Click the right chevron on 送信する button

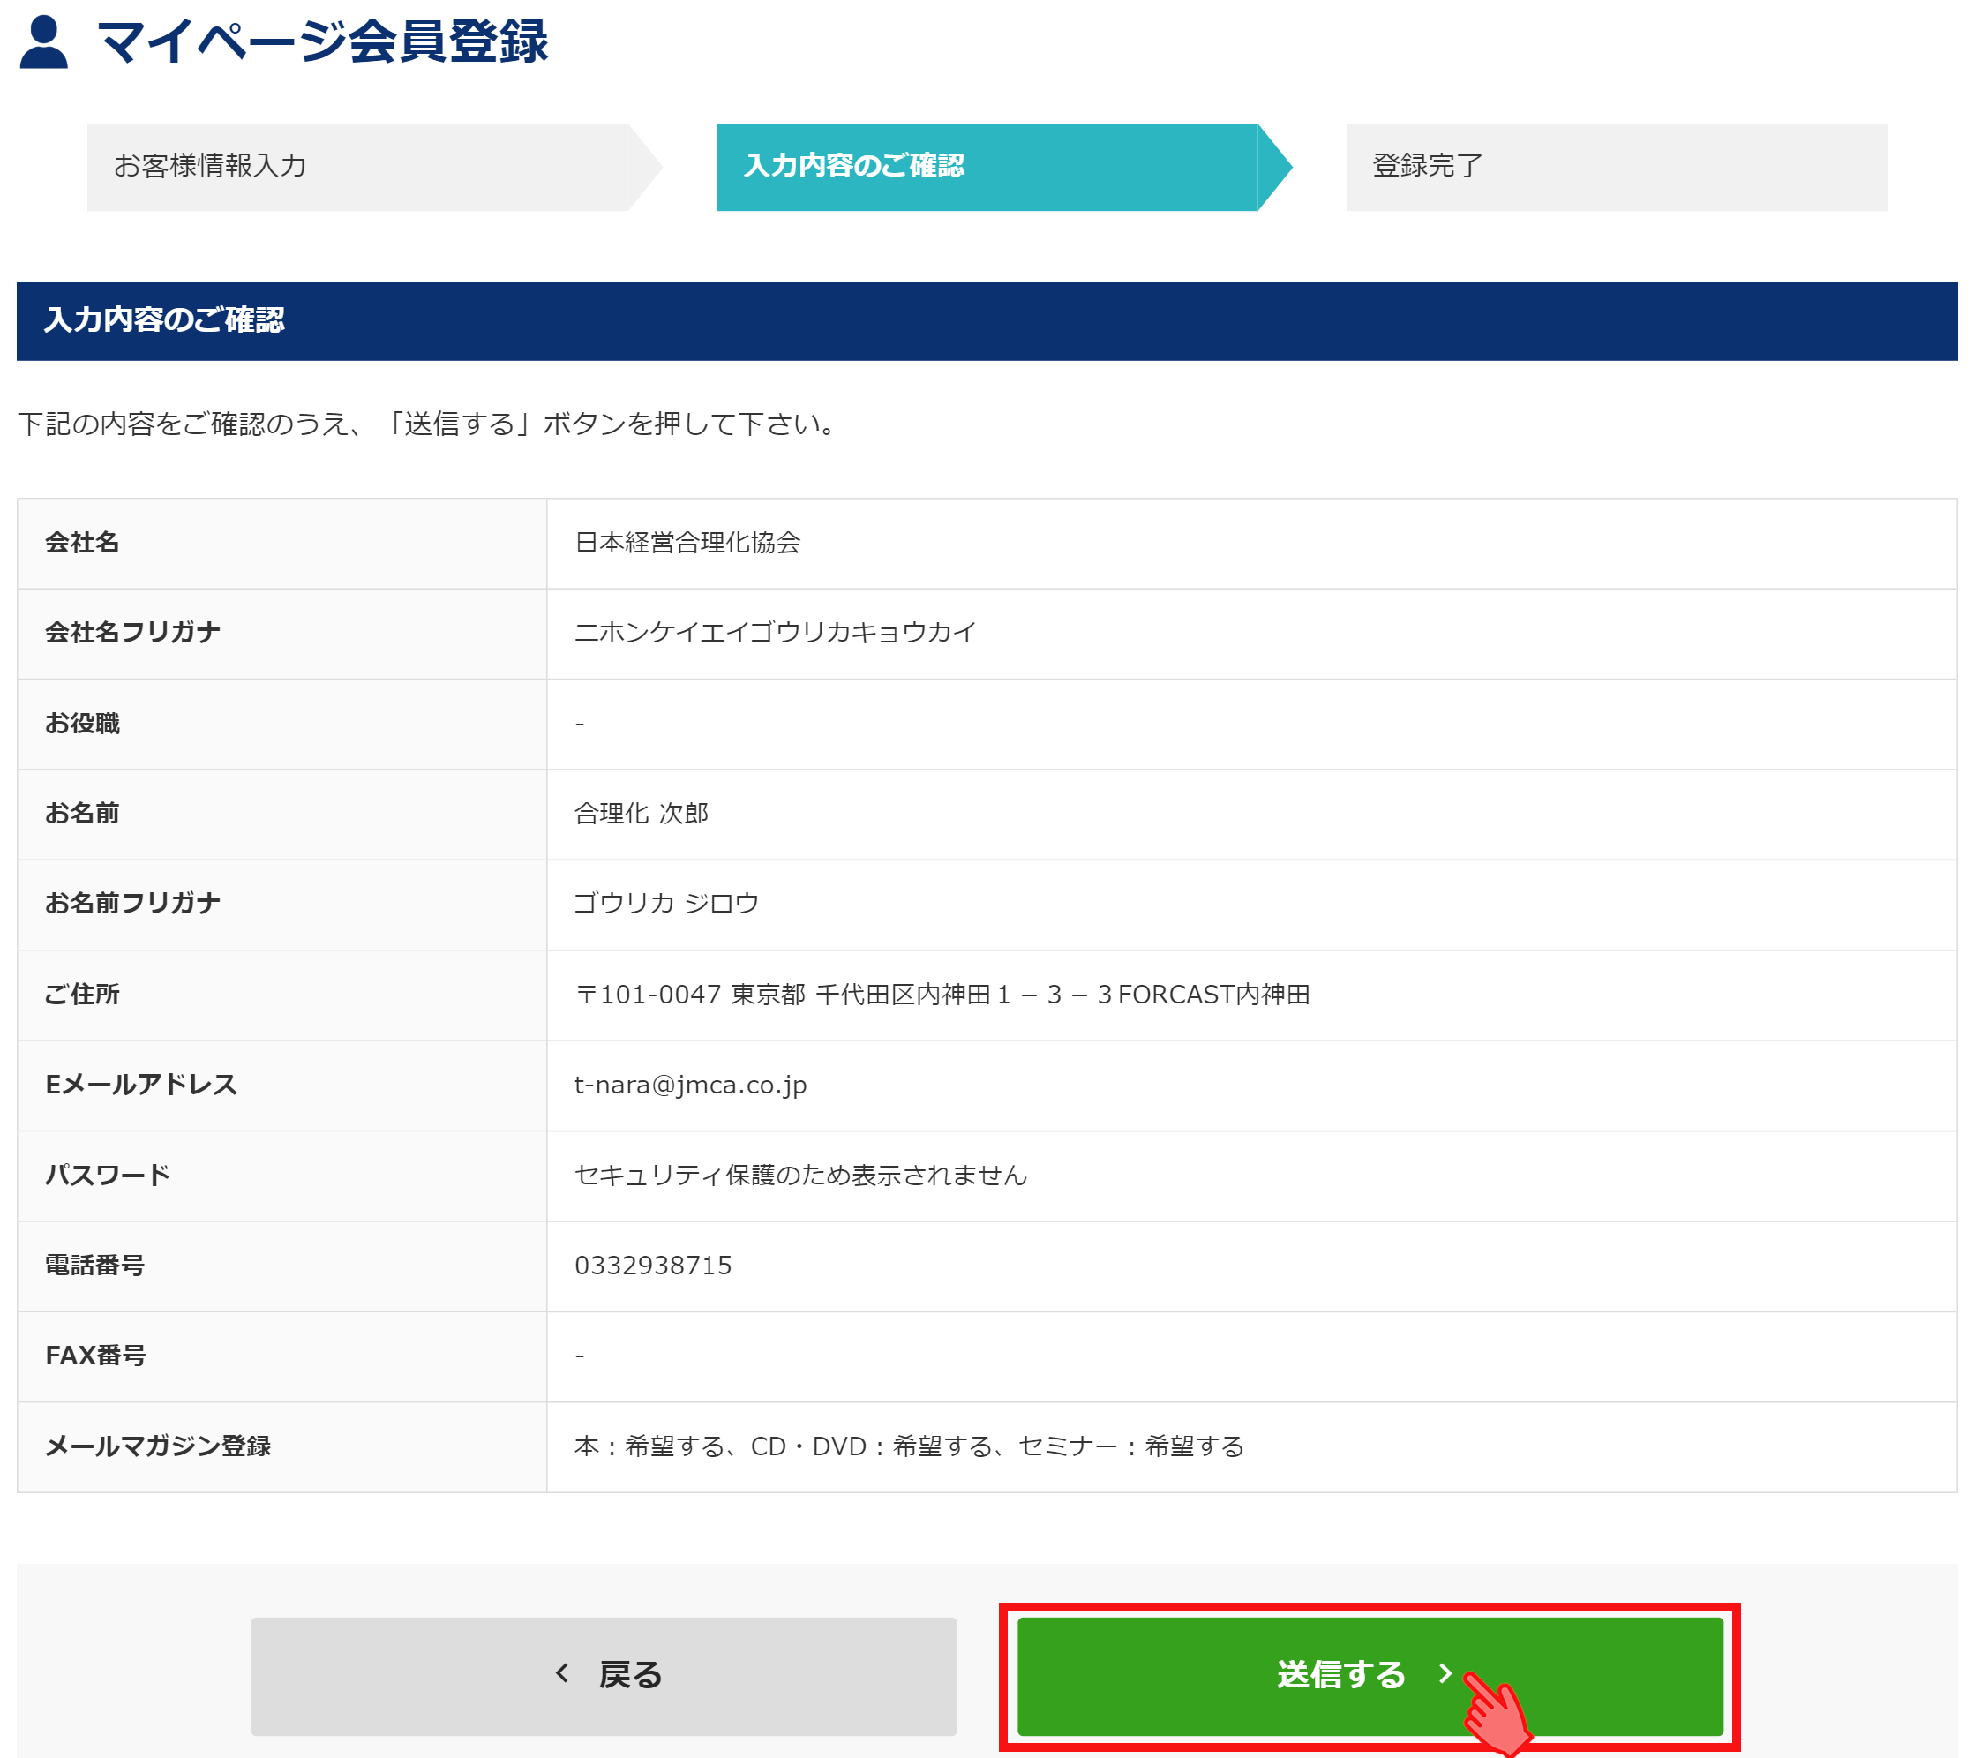(x=1445, y=1673)
